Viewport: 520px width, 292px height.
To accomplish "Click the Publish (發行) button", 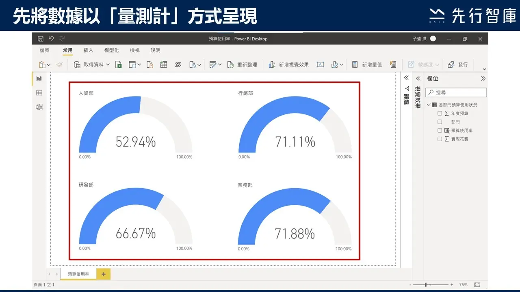I will click(458, 64).
